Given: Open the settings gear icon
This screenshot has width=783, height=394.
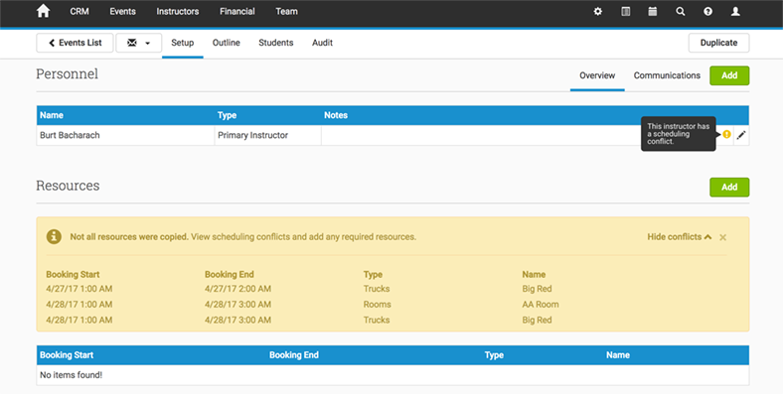Looking at the screenshot, I should tap(598, 12).
